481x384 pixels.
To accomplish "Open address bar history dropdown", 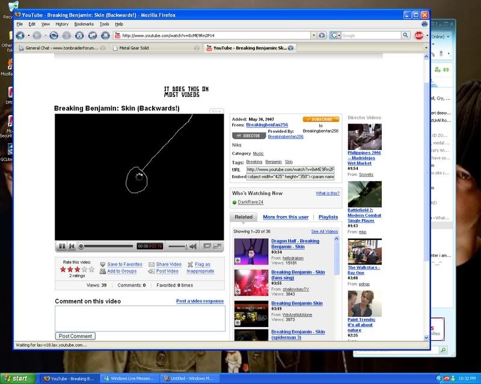I will tap(313, 35).
